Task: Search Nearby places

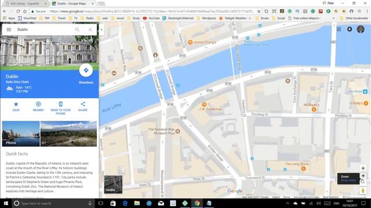Action: [38, 106]
